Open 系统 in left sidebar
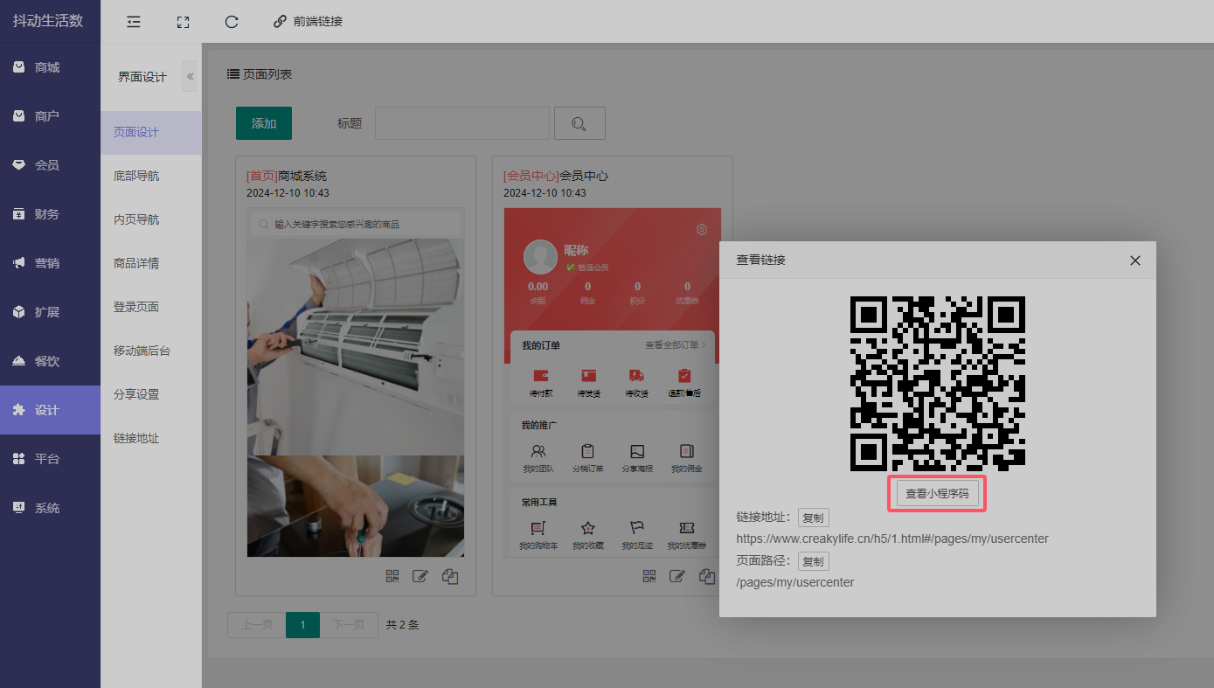The width and height of the screenshot is (1214, 688). [x=50, y=508]
